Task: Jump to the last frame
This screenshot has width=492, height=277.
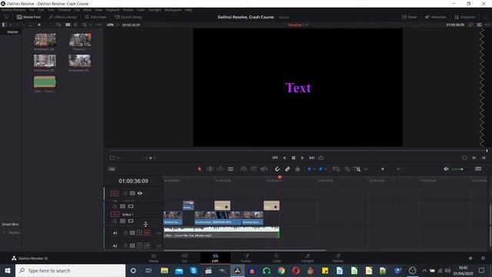Action: (311, 158)
